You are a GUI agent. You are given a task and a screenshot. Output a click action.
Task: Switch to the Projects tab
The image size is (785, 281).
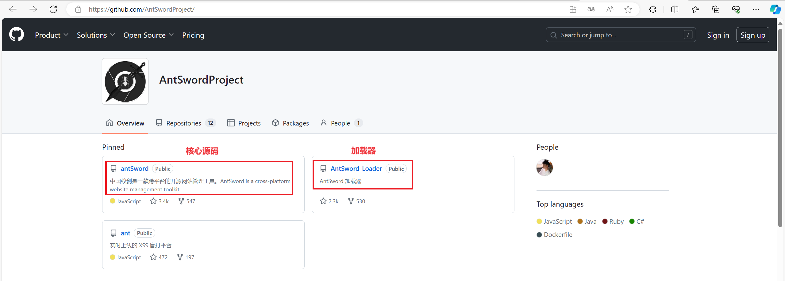point(244,123)
